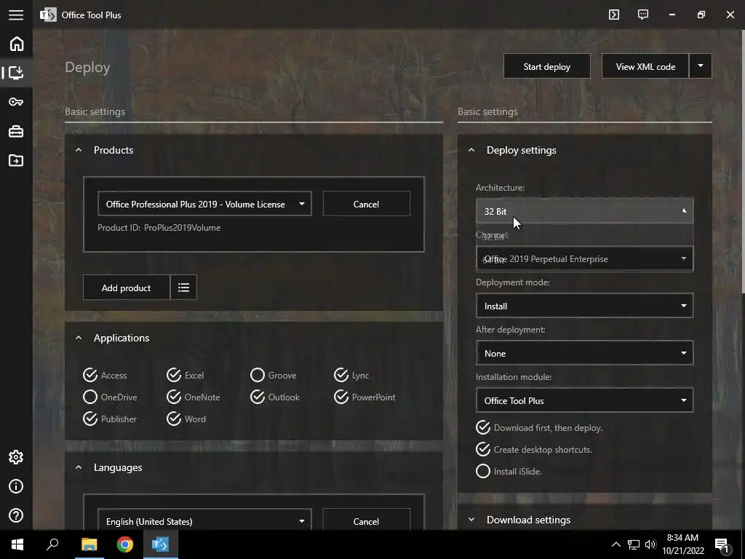Collapse the Applications section

[x=79, y=338]
